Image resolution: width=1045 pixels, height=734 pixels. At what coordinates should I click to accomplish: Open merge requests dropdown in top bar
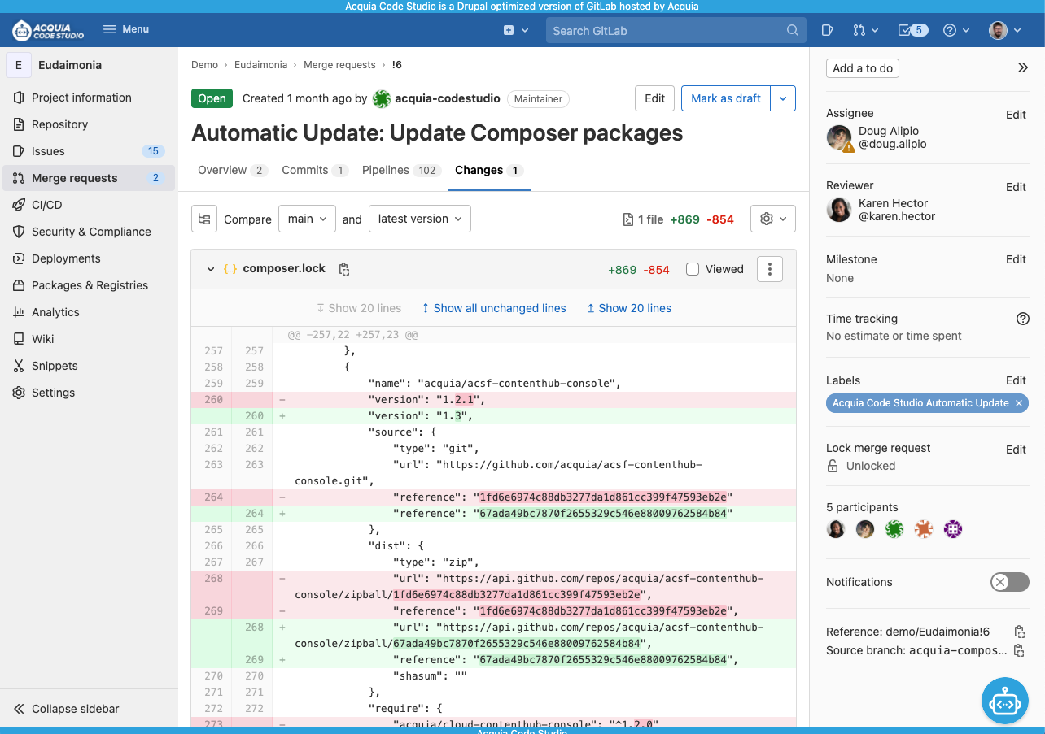coord(865,30)
